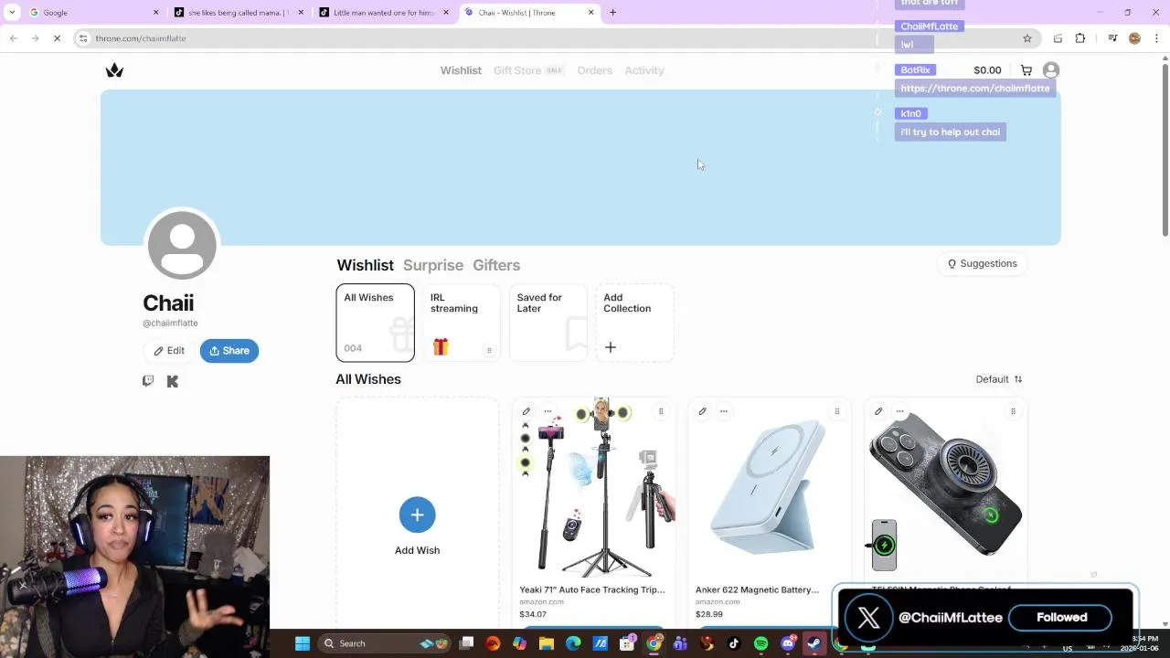Click the magnetic phone cooler image

[x=945, y=487]
